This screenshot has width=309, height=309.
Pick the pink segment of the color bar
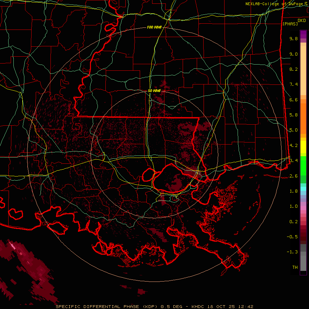tap(303, 208)
